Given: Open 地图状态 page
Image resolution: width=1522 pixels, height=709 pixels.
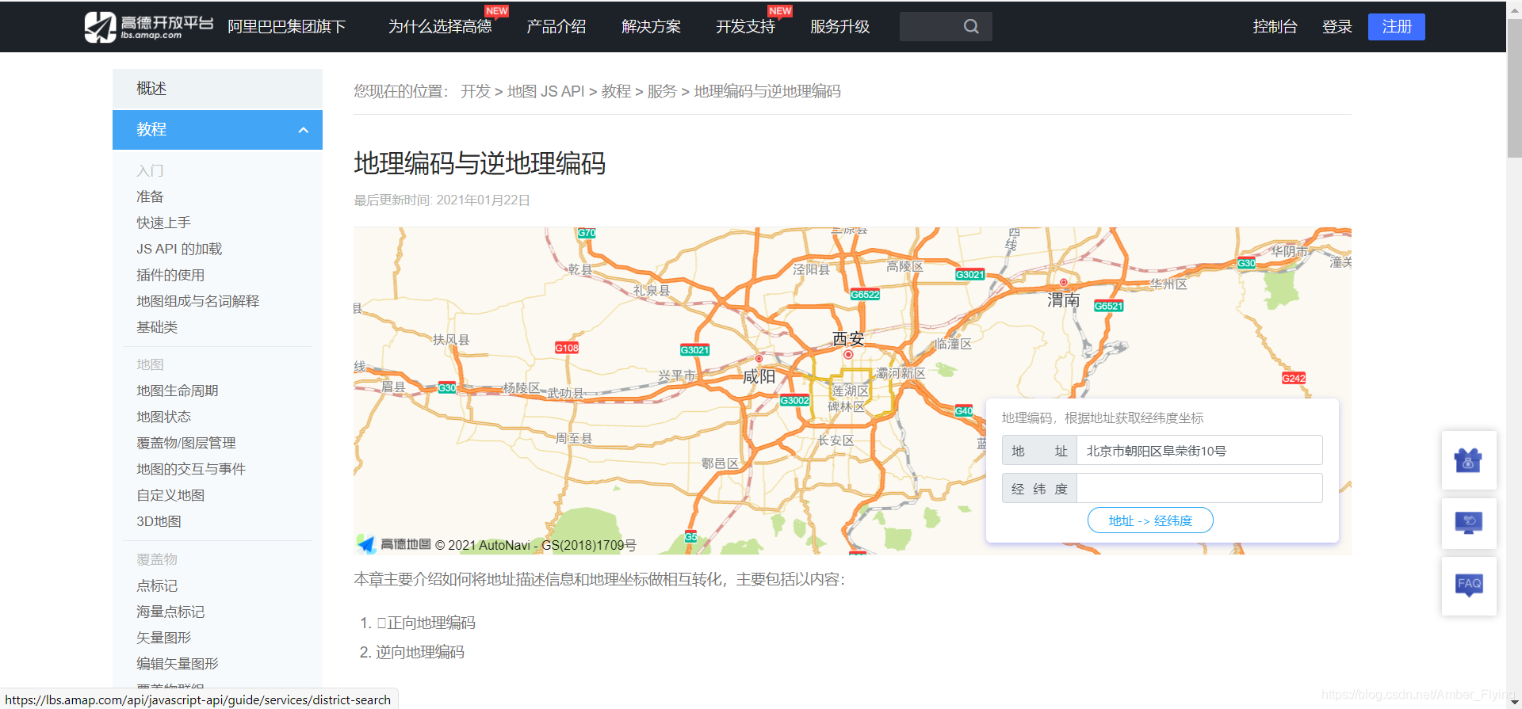Looking at the screenshot, I should [163, 417].
